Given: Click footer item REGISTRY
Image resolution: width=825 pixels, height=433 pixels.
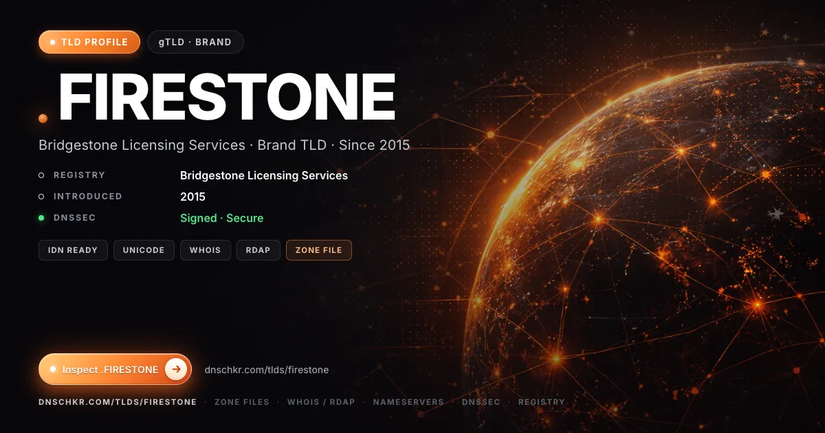Looking at the screenshot, I should 542,402.
